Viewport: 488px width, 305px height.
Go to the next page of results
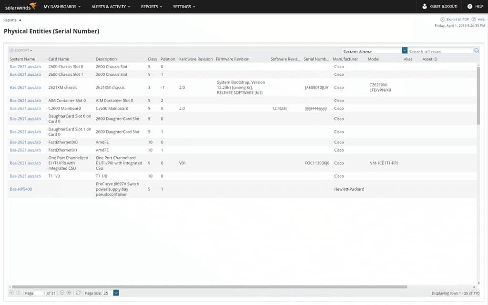coord(61,293)
